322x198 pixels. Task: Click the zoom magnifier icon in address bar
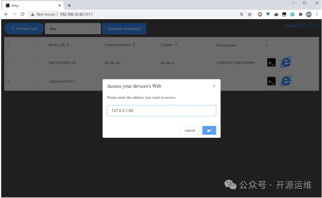241,14
